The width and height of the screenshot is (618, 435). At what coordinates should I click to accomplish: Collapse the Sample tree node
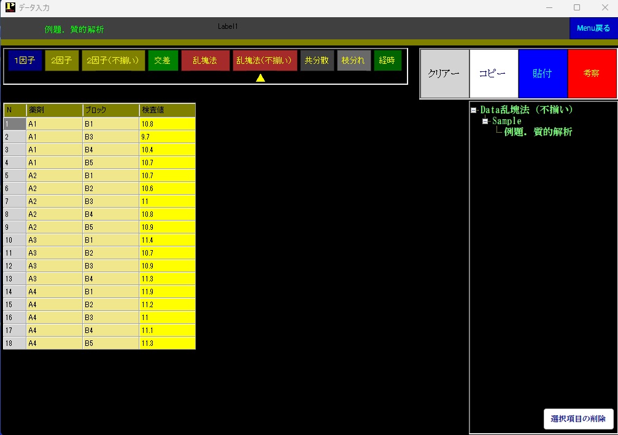485,121
